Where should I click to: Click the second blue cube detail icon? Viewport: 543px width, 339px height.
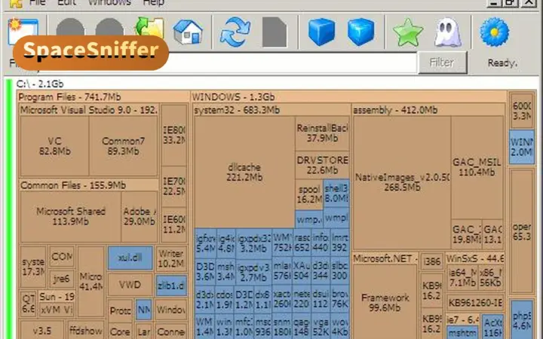pyautogui.click(x=360, y=32)
